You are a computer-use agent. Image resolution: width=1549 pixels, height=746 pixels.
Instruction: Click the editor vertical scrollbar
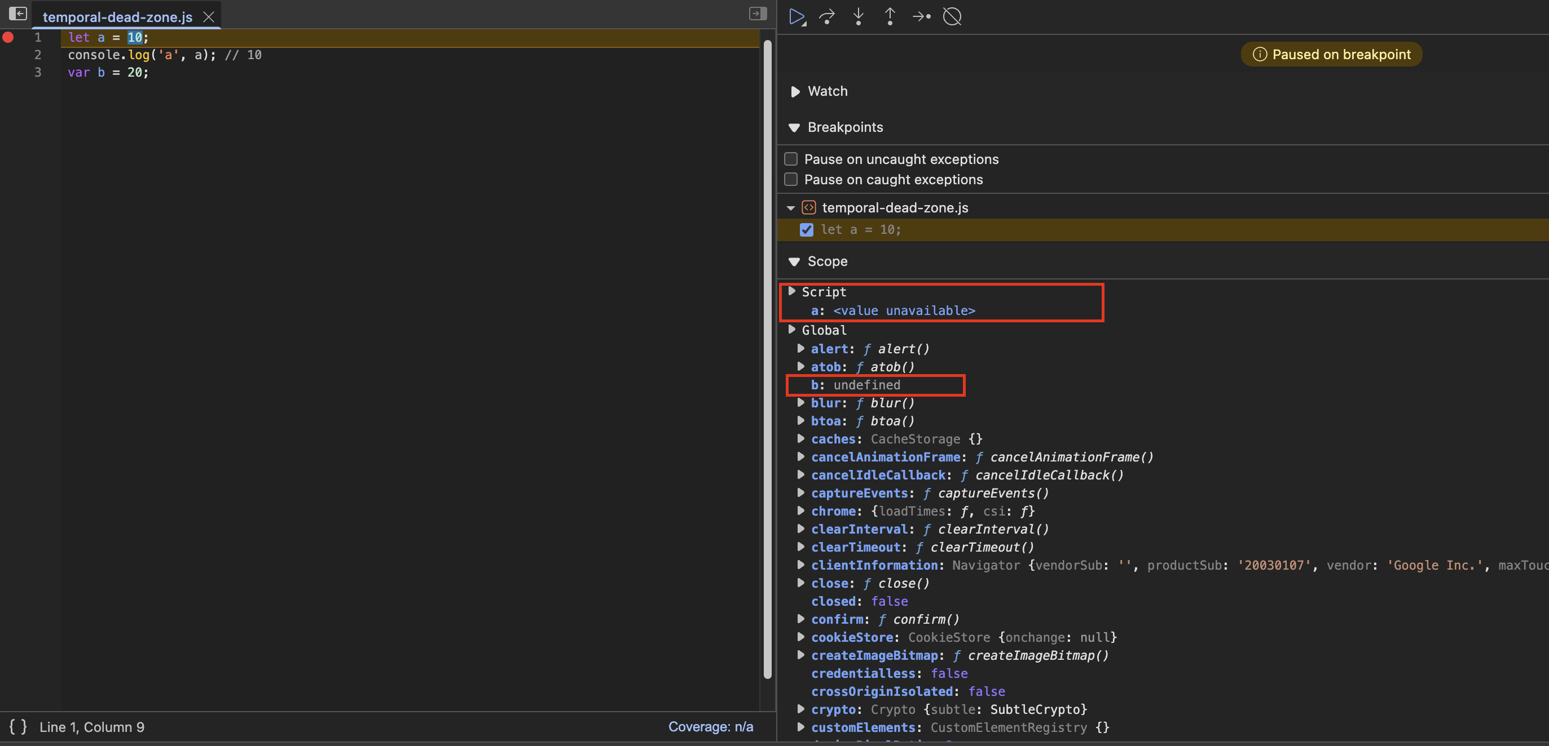(x=767, y=359)
